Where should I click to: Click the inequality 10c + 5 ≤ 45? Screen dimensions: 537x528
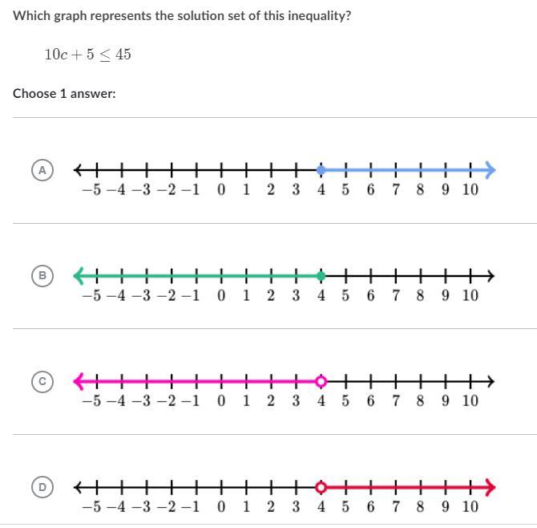tap(88, 55)
